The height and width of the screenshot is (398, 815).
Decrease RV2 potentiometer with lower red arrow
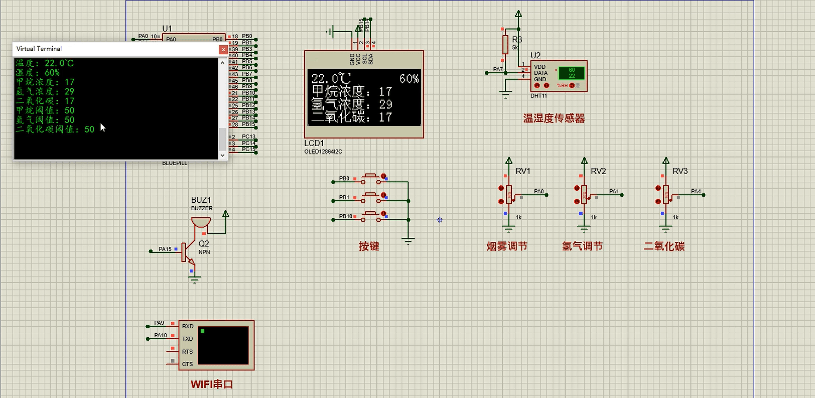click(577, 202)
